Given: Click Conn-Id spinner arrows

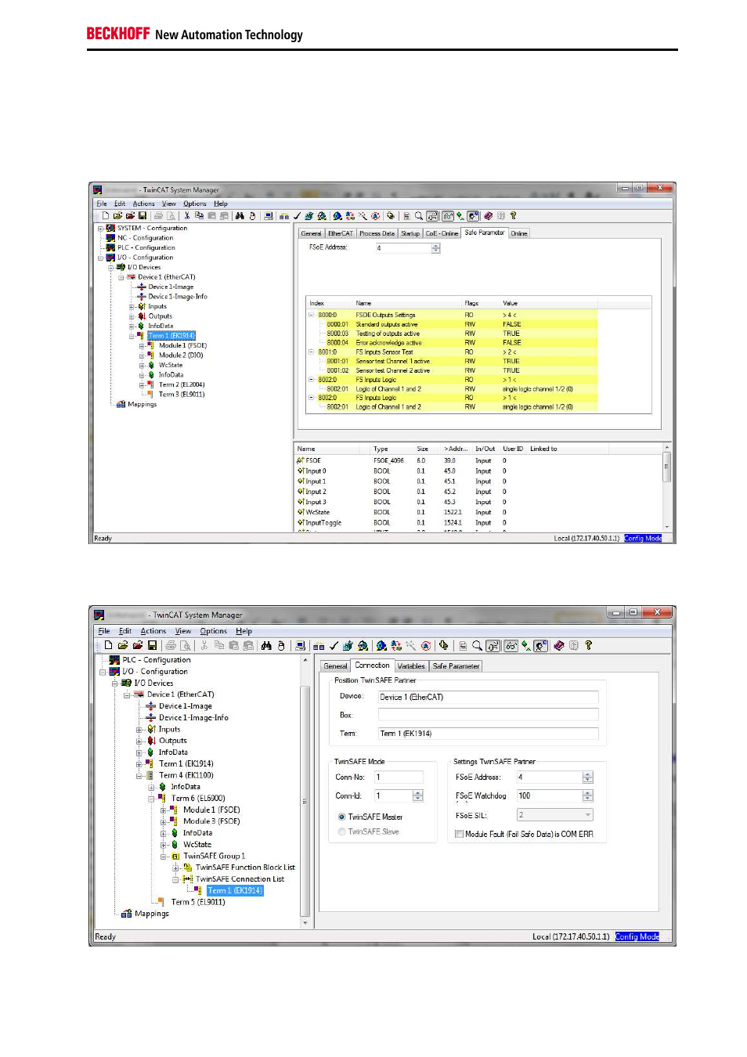Looking at the screenshot, I should (x=417, y=795).
